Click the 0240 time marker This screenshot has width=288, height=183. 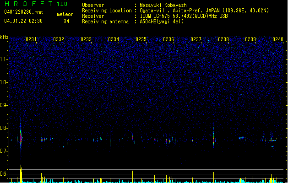278,39
